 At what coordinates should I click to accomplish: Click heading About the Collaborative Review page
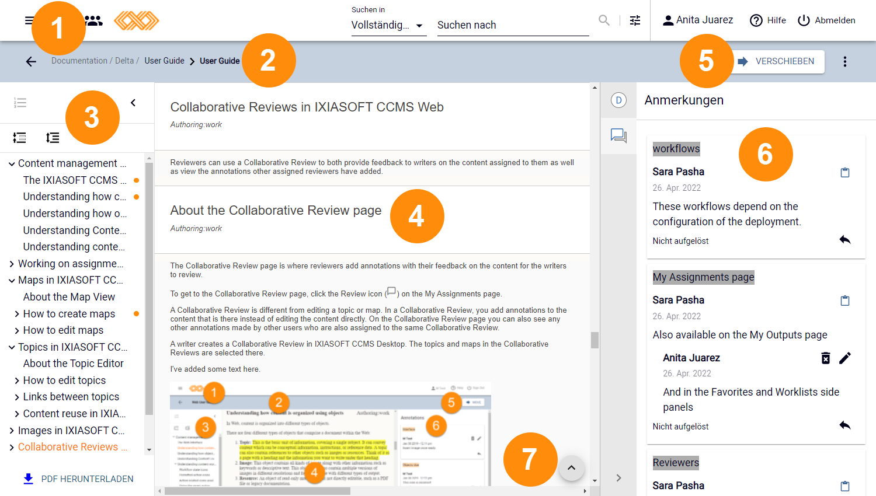pos(276,211)
